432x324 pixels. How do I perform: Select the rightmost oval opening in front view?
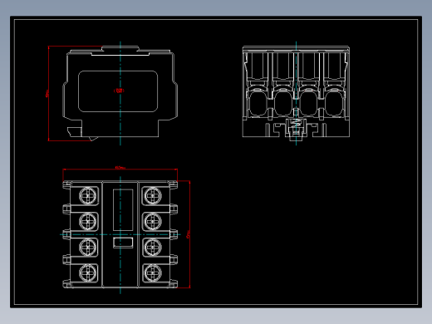[x=334, y=104]
